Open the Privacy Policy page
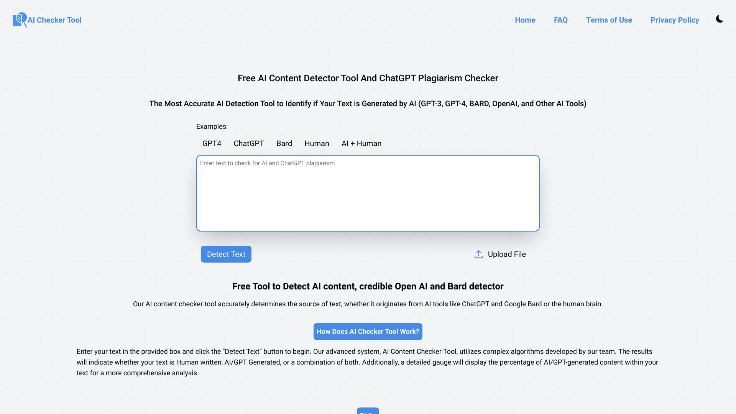 pos(675,19)
